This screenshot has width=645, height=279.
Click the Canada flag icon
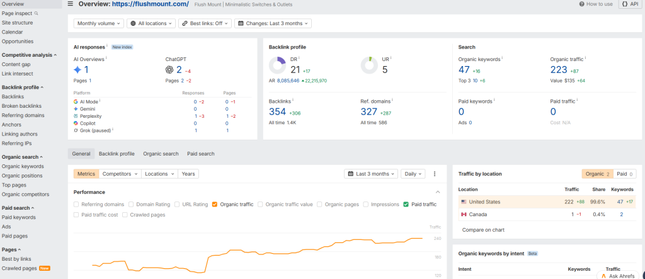point(464,214)
